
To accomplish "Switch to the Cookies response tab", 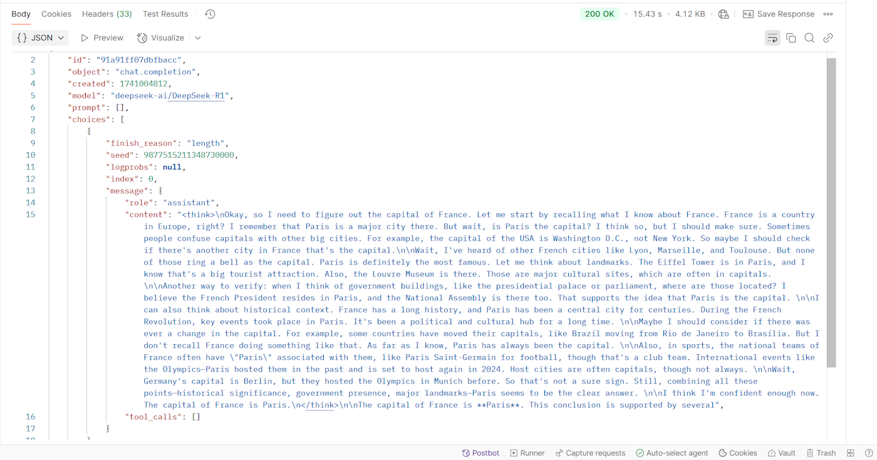I will pos(56,14).
